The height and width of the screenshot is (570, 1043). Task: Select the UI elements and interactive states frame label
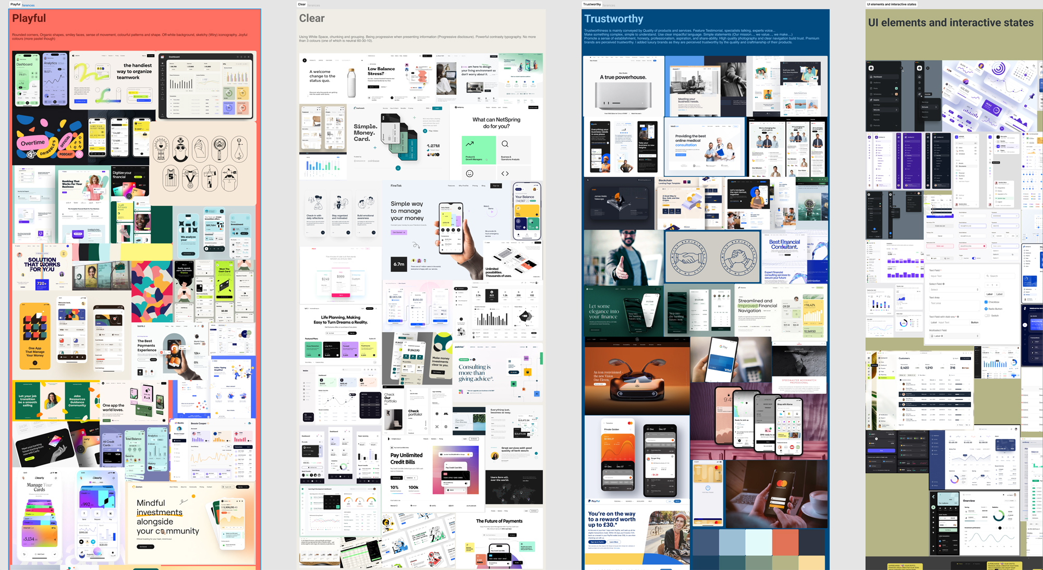point(892,4)
